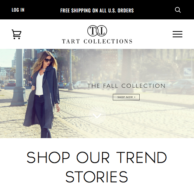
Task: Select the Tart Collections wordmark
Action: 97,42
